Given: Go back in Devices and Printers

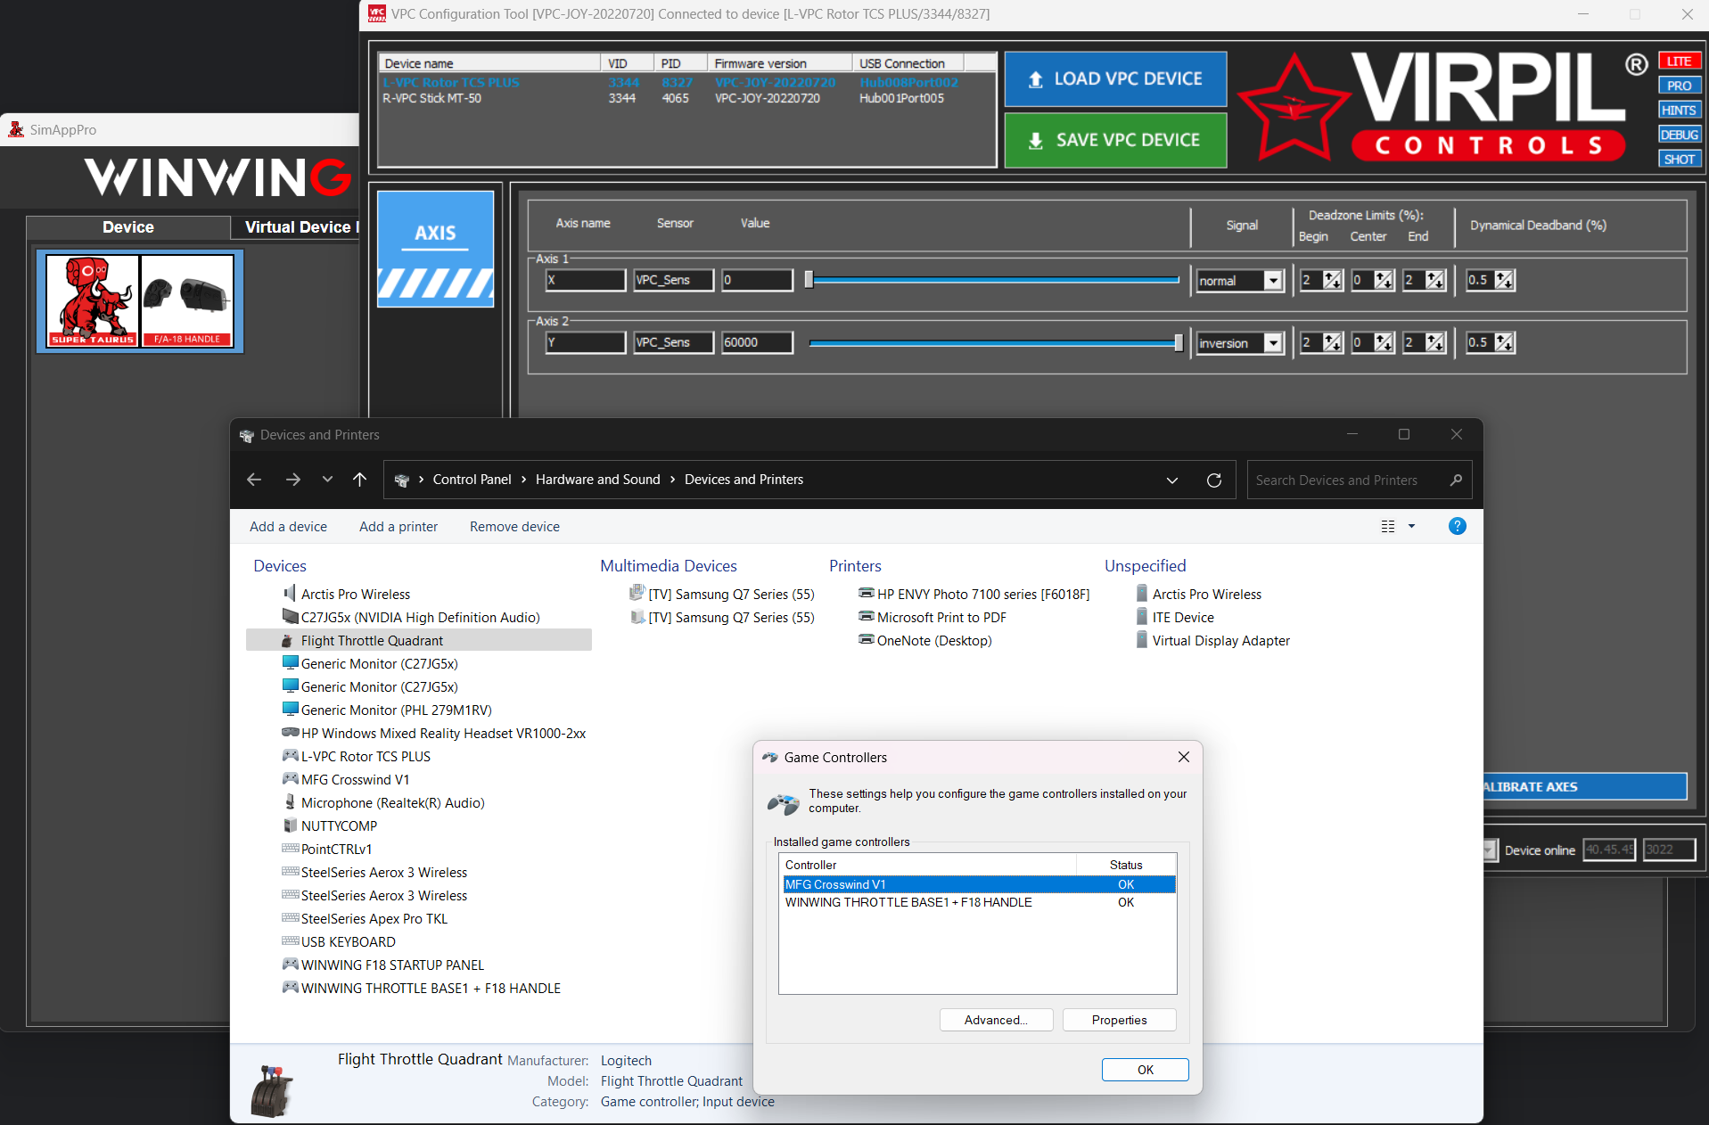Looking at the screenshot, I should 254,480.
